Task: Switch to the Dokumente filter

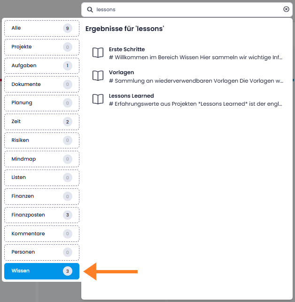Action: coord(42,85)
